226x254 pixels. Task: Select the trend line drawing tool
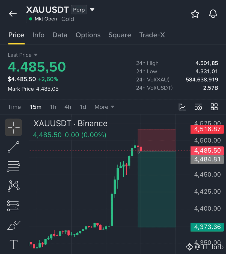click(13, 147)
